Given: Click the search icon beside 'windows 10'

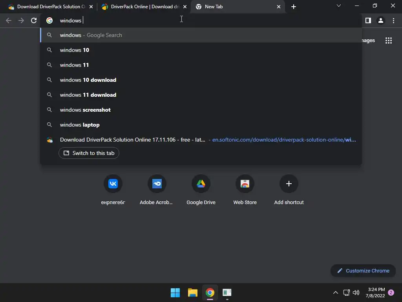Looking at the screenshot, I should (49, 50).
